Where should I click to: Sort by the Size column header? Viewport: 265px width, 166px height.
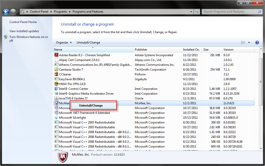pyautogui.click(x=212, y=50)
